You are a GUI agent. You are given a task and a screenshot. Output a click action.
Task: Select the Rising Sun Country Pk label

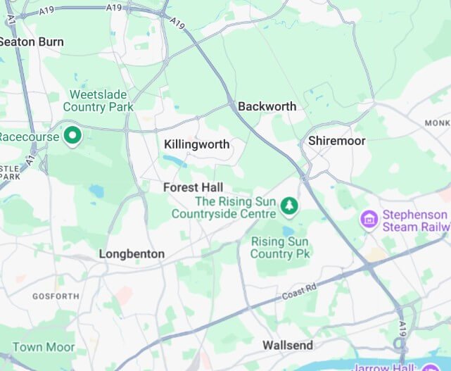point(280,248)
